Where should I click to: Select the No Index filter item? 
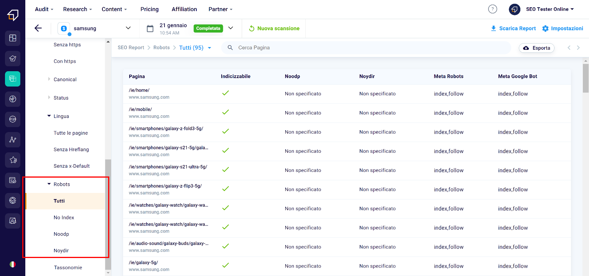[x=64, y=217]
